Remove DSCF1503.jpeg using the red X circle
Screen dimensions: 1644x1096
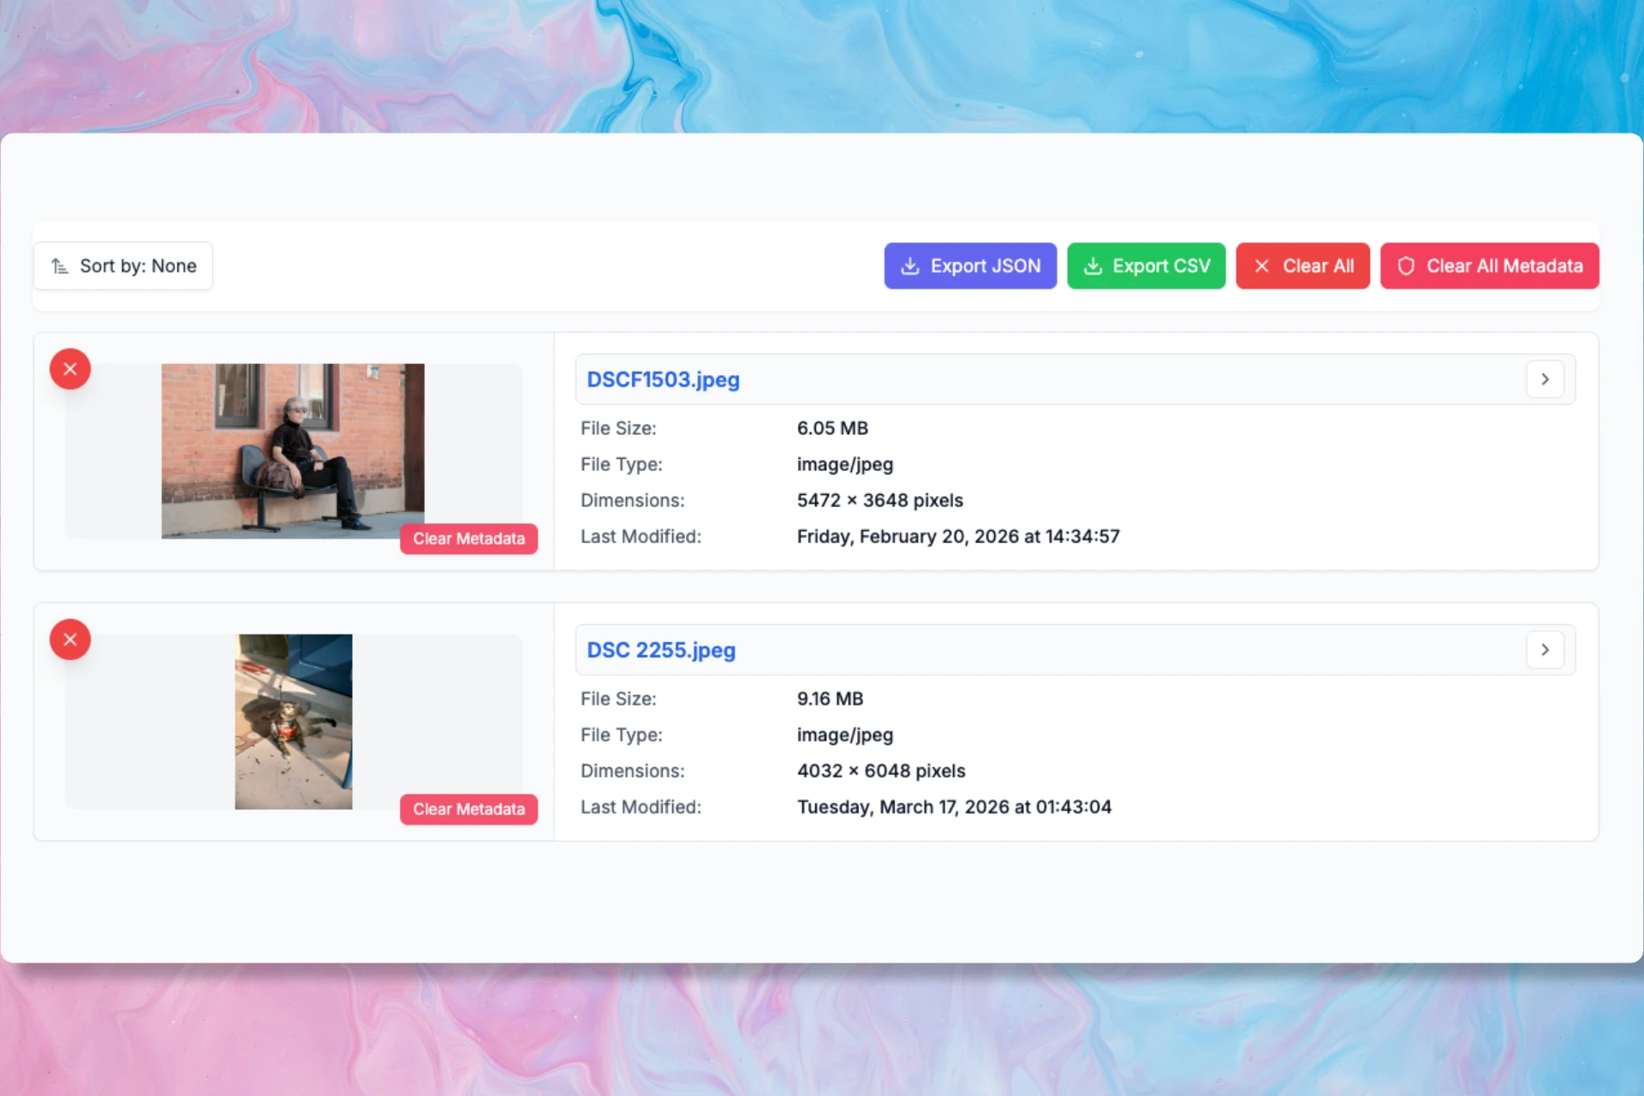point(70,369)
